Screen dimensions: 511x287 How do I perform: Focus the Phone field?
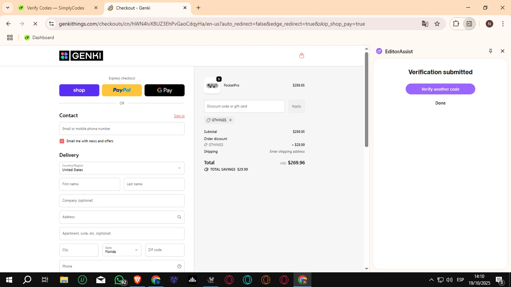tap(122, 266)
